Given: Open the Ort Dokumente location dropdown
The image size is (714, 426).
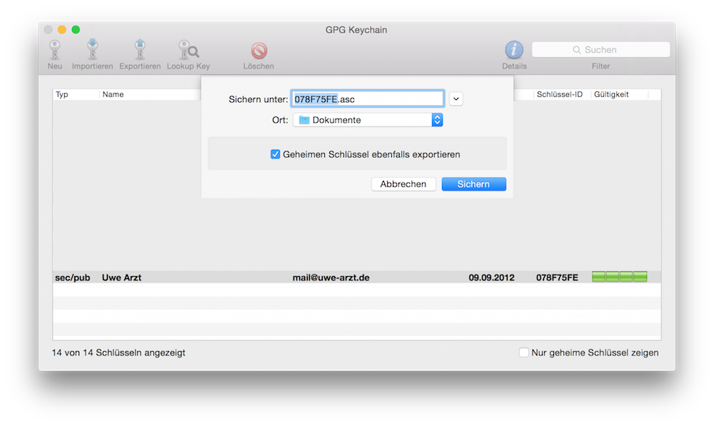Looking at the screenshot, I should pos(368,120).
